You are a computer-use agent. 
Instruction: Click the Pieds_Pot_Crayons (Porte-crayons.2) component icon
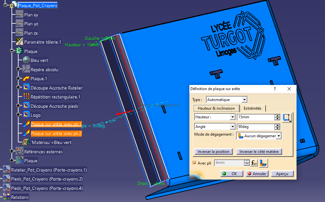pos(7,179)
